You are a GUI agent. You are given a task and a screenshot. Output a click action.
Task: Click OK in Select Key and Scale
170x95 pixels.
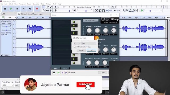[91, 50]
